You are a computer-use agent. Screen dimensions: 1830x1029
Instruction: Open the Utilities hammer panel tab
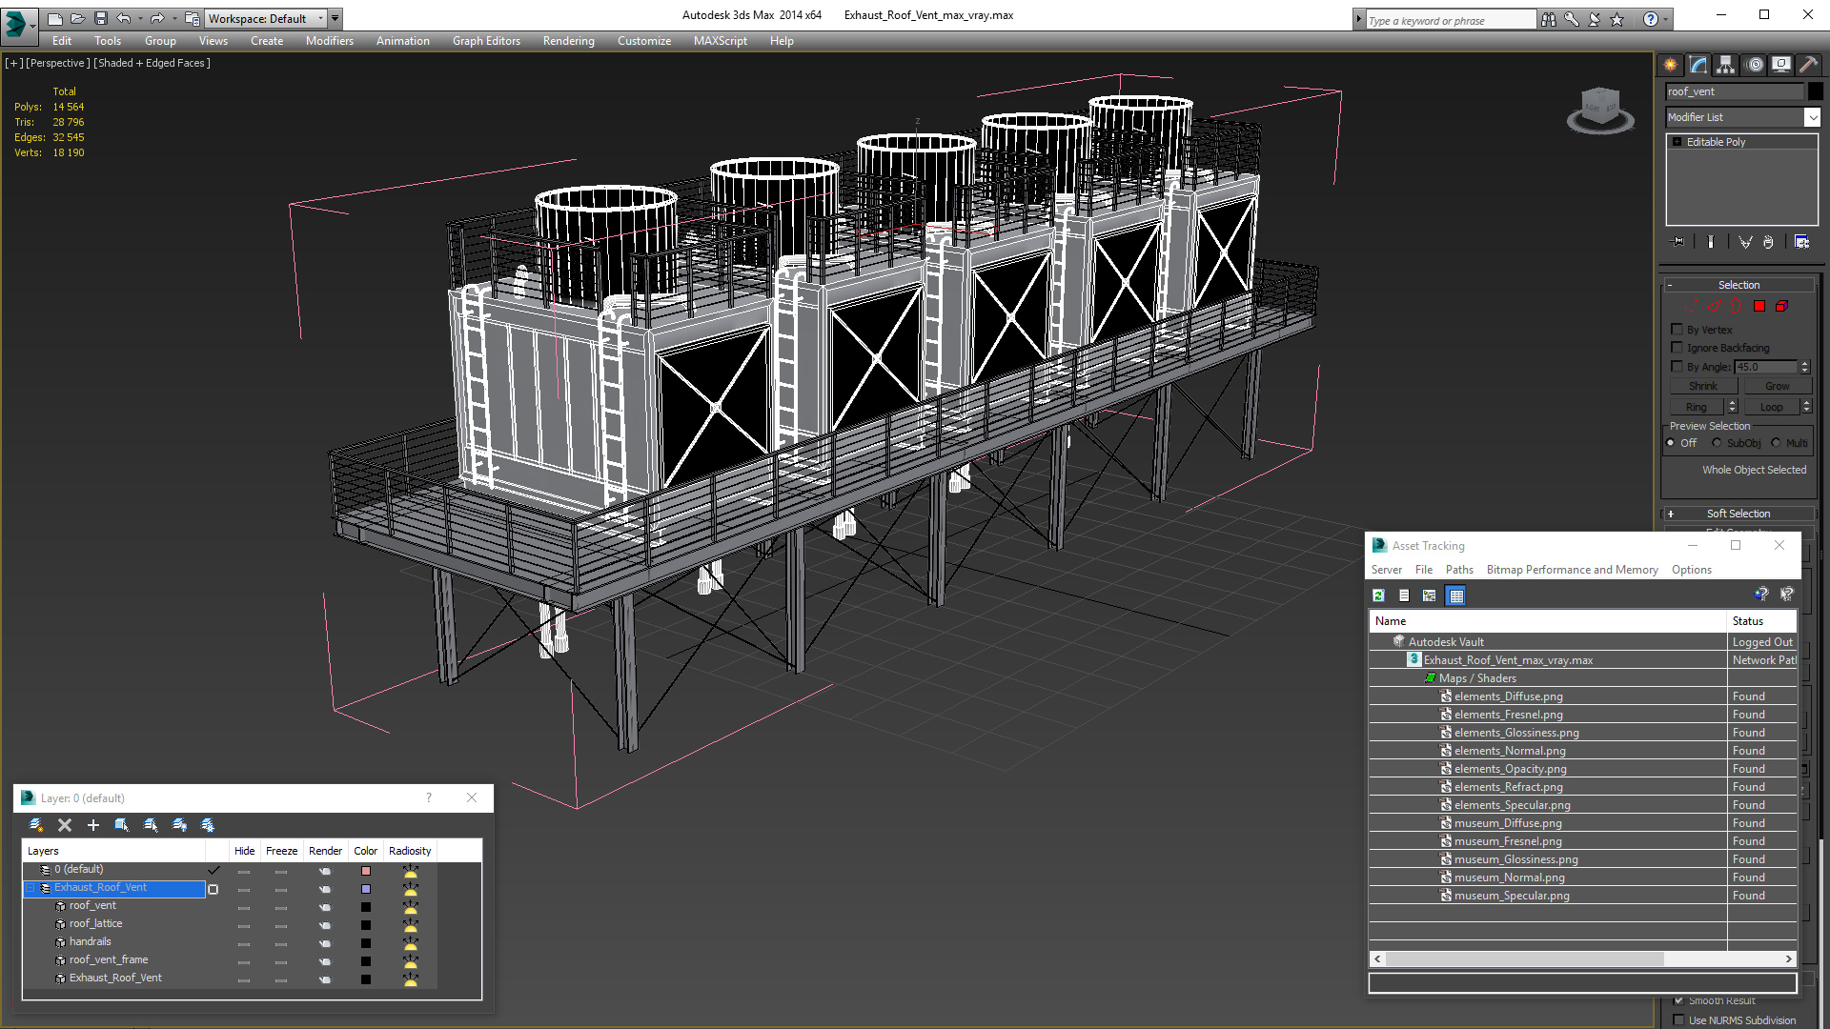pos(1808,65)
